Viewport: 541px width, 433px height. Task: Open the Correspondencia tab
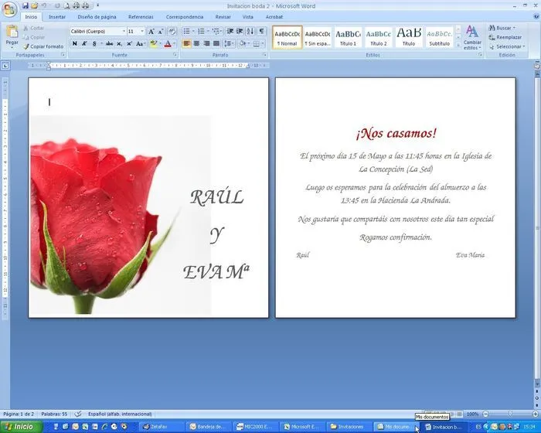click(x=185, y=16)
